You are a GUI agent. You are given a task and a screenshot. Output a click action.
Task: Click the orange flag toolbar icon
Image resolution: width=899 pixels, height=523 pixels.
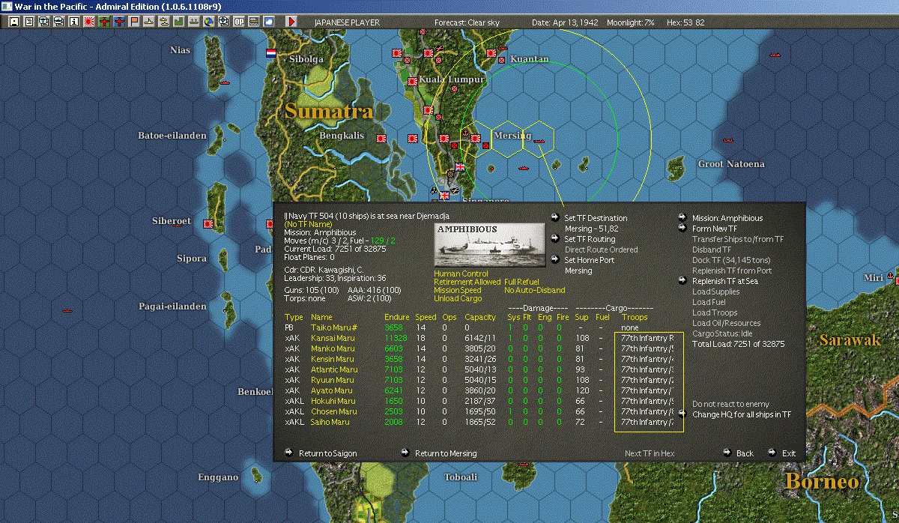[133, 22]
